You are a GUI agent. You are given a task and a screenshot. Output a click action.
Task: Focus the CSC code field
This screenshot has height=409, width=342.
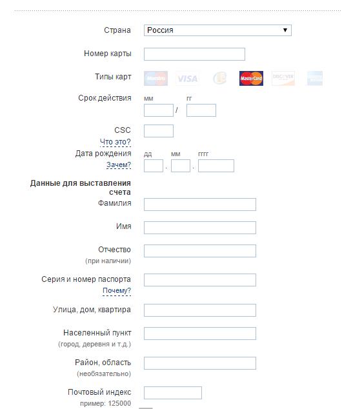click(x=159, y=131)
